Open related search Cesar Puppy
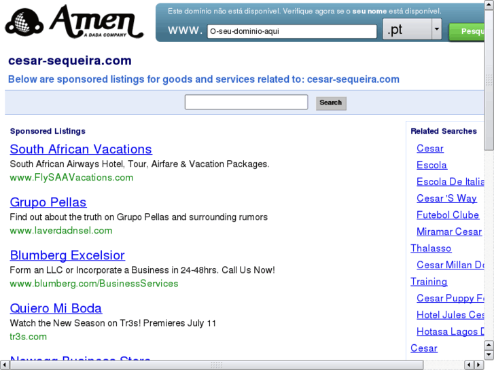 [451, 298]
